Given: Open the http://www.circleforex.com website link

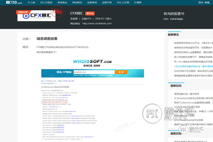Looking at the screenshot, I should (97, 23).
